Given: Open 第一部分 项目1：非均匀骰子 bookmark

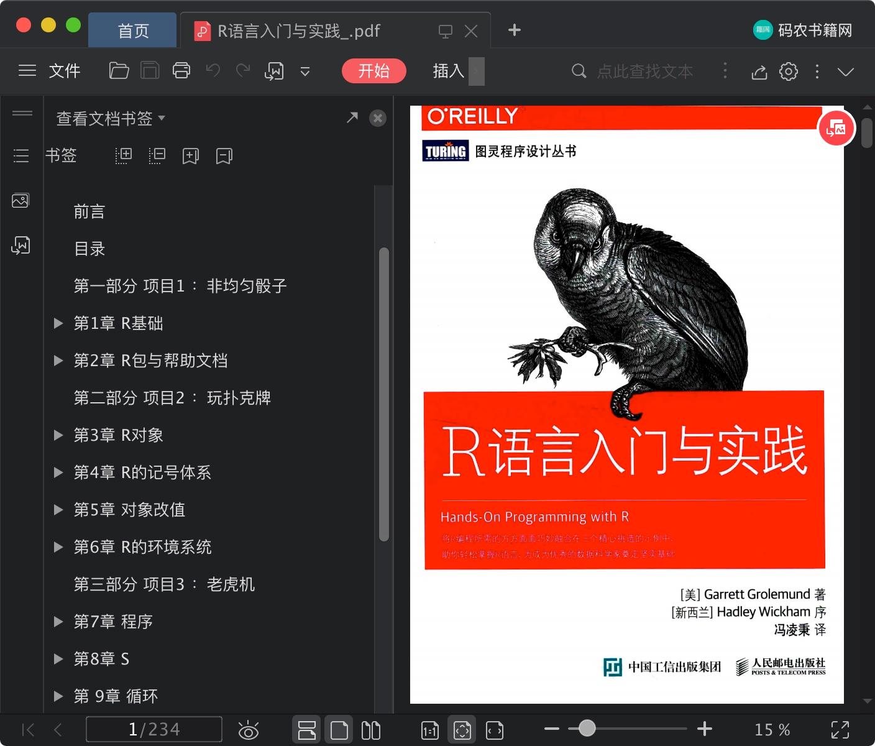Looking at the screenshot, I should [x=180, y=286].
